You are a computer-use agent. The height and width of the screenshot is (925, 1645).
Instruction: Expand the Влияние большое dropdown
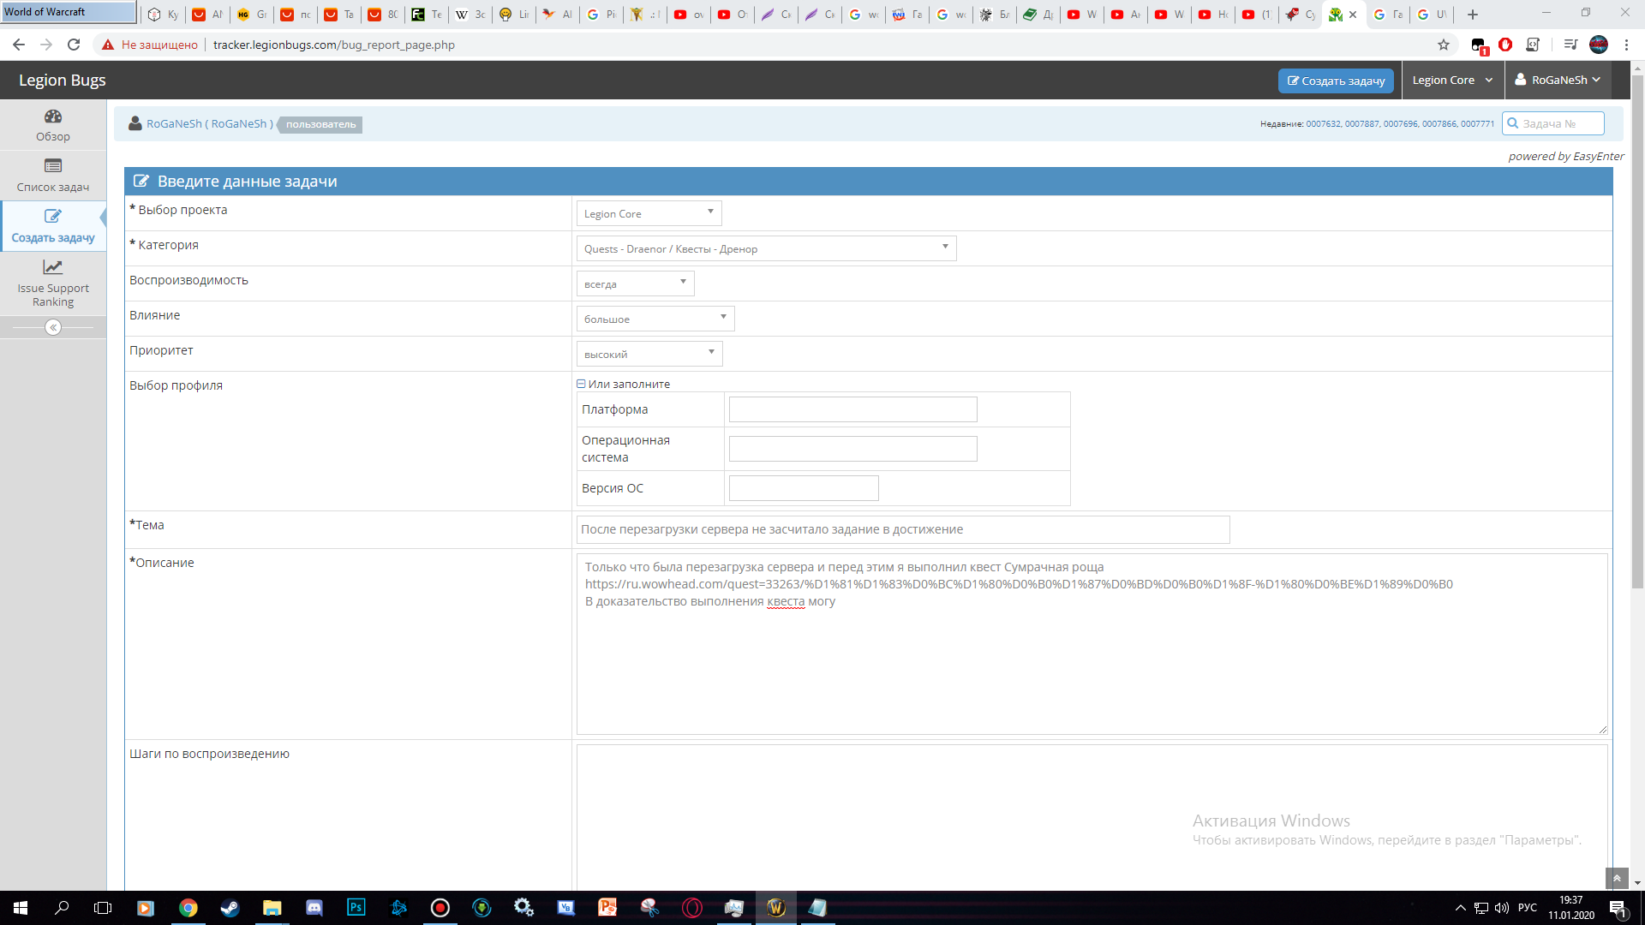(x=655, y=319)
